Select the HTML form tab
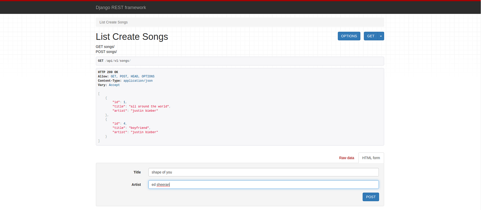This screenshot has height=210, width=481. [x=371, y=158]
